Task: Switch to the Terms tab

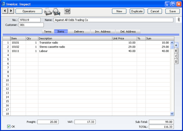Action: point(48,31)
